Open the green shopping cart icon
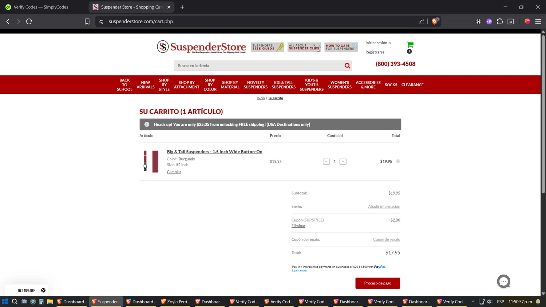 (410, 45)
